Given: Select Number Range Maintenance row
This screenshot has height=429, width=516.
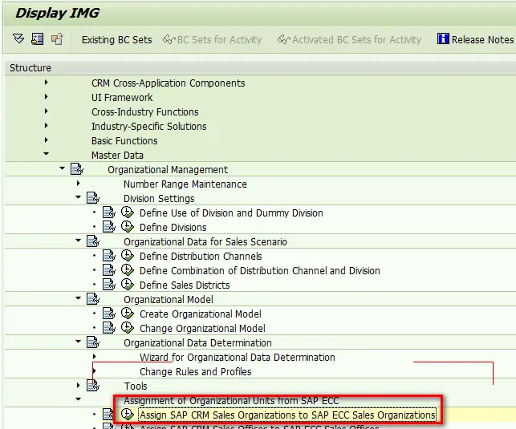Looking at the screenshot, I should coord(185,184).
